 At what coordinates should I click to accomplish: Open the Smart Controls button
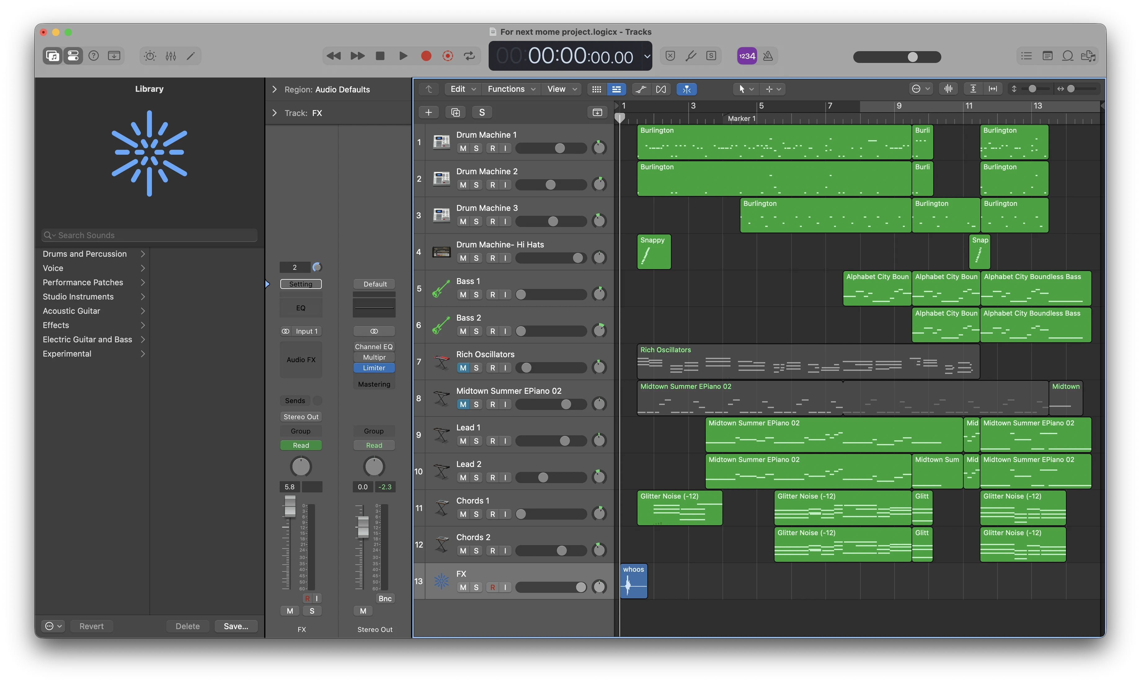point(150,56)
